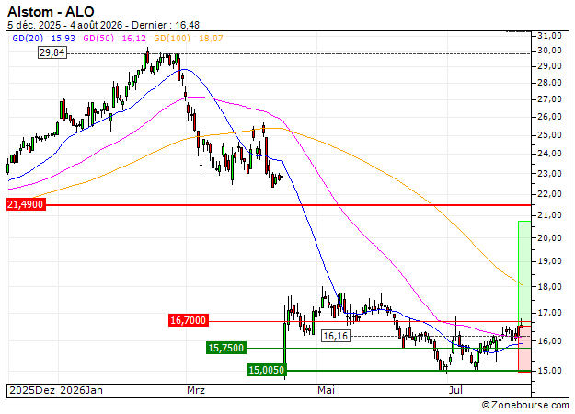This screenshot has width=575, height=414.
Task: Click the '27,00' price axis tick
Action: coord(549,99)
